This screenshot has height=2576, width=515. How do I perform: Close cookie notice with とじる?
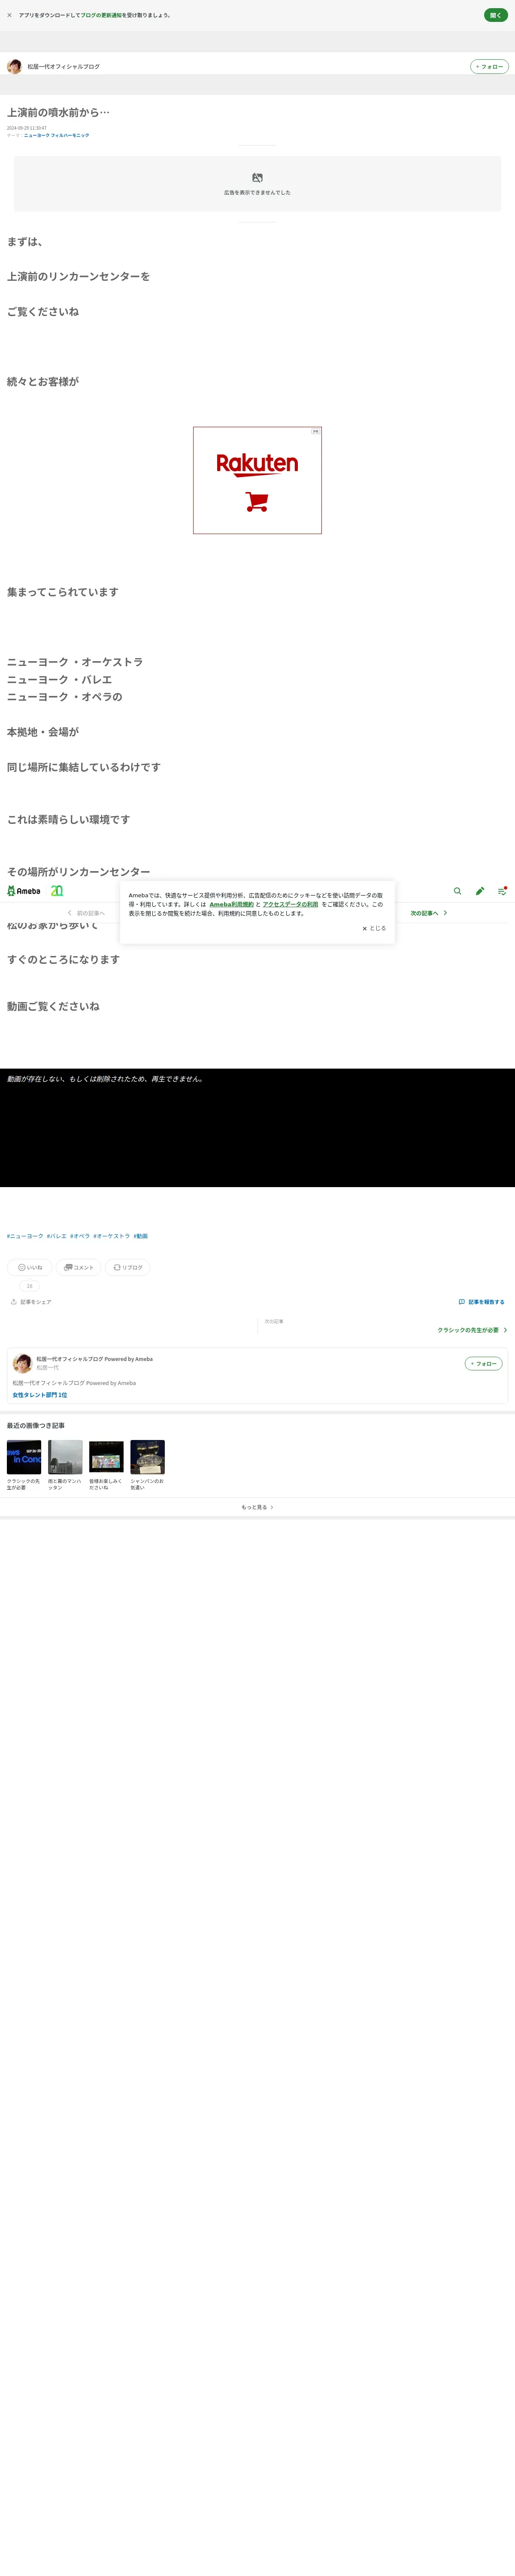click(374, 928)
